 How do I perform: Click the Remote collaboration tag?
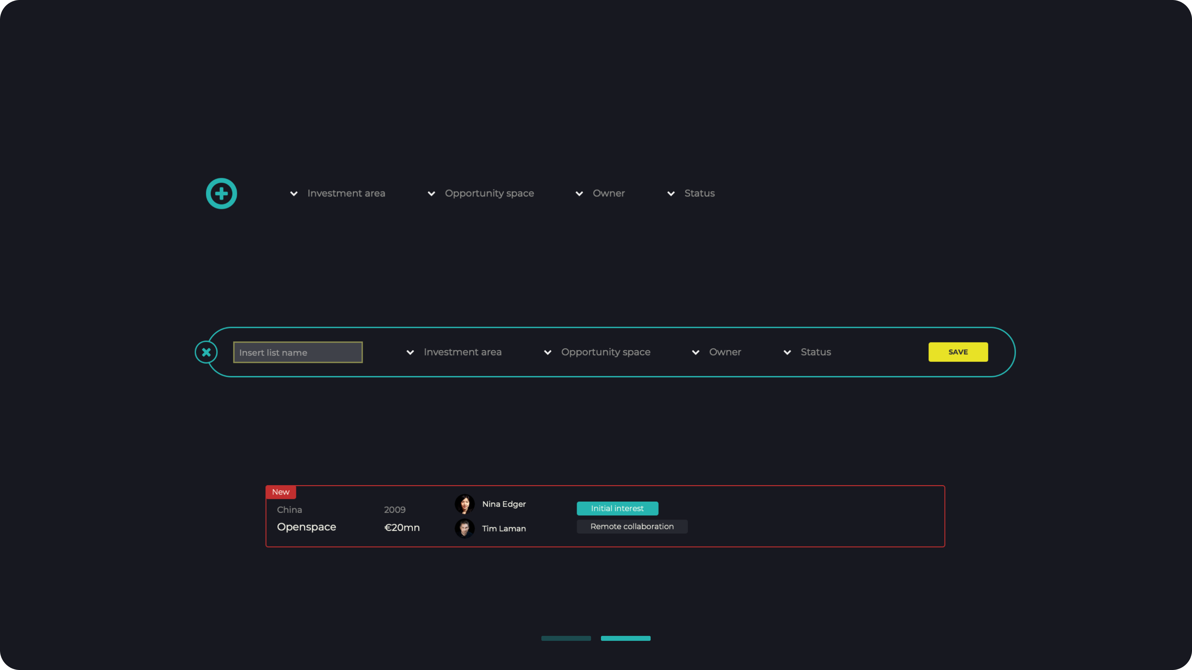point(632,526)
